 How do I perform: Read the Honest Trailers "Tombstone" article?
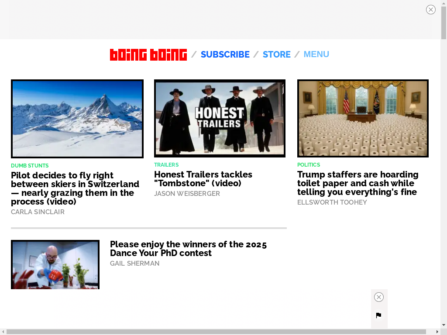[203, 178]
